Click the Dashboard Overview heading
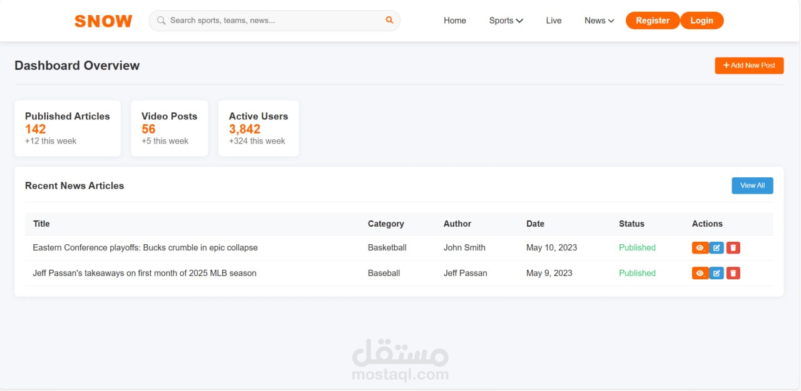This screenshot has height=391, width=801. (77, 66)
